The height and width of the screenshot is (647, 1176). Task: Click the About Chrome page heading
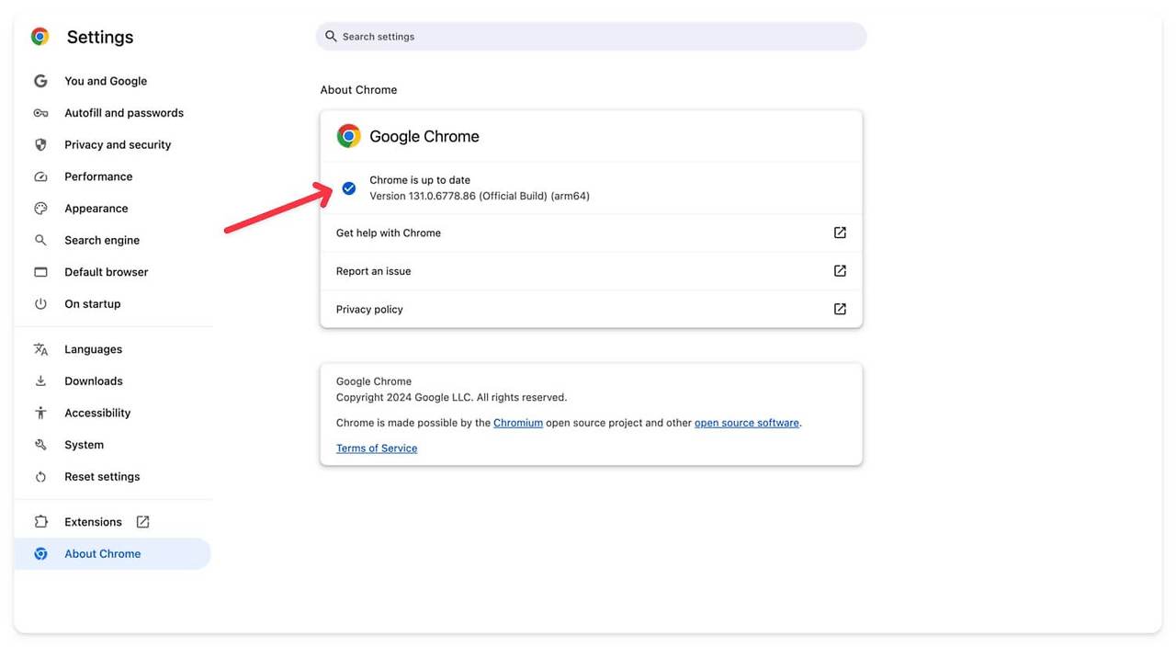358,90
